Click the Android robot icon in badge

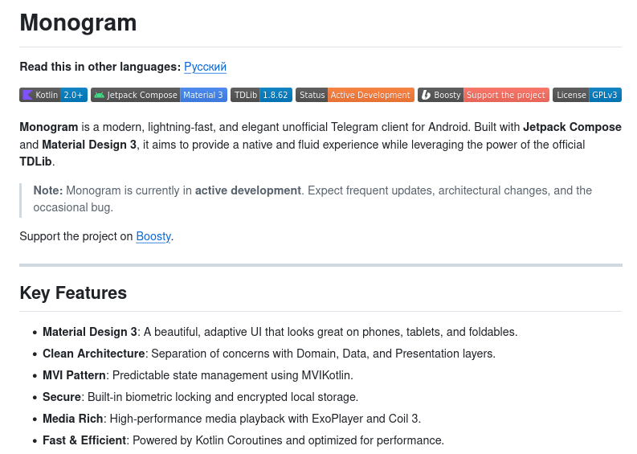(99, 95)
